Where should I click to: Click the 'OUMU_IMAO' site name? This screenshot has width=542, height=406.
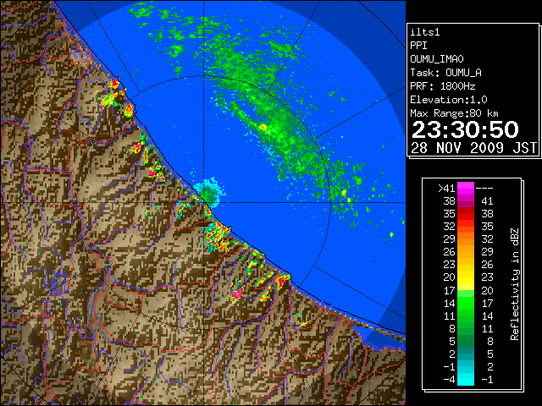[x=437, y=59]
